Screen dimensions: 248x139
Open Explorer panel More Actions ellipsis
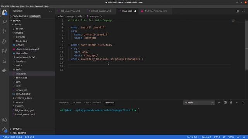(50, 11)
